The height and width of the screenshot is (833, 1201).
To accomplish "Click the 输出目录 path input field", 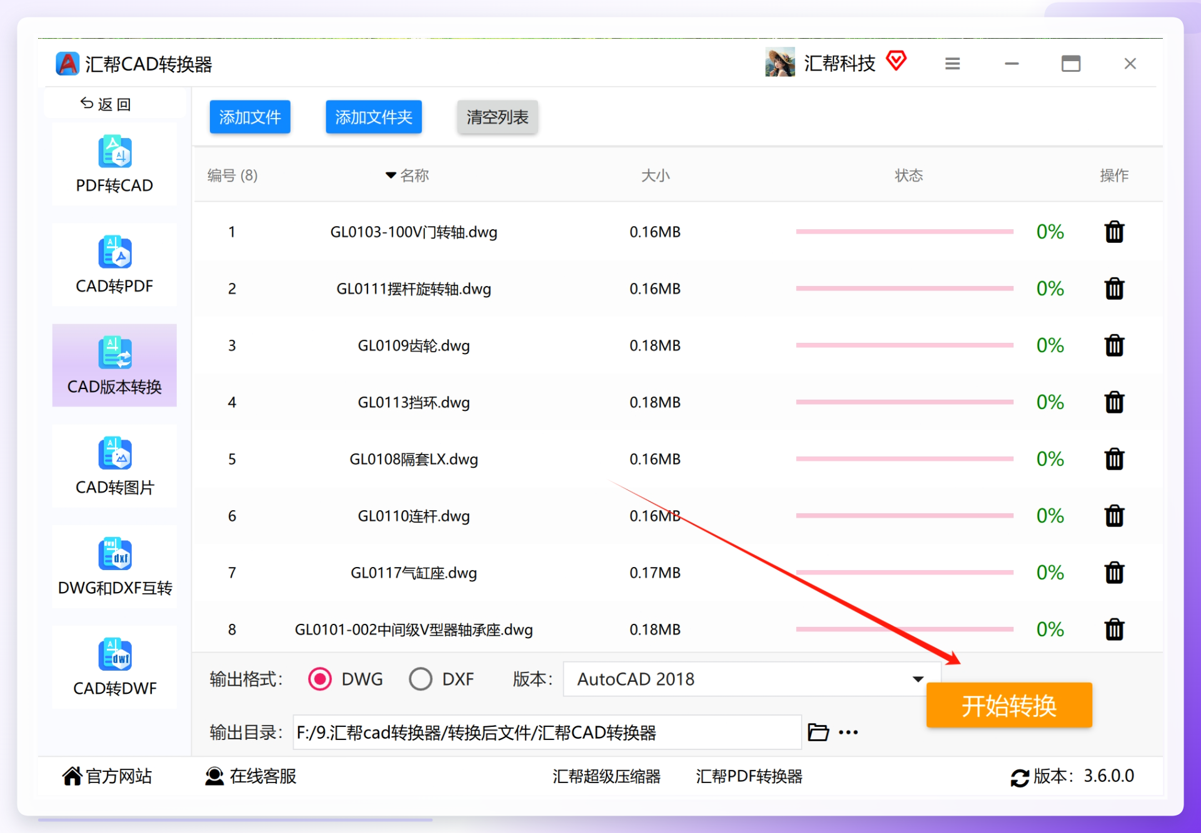I will (547, 732).
